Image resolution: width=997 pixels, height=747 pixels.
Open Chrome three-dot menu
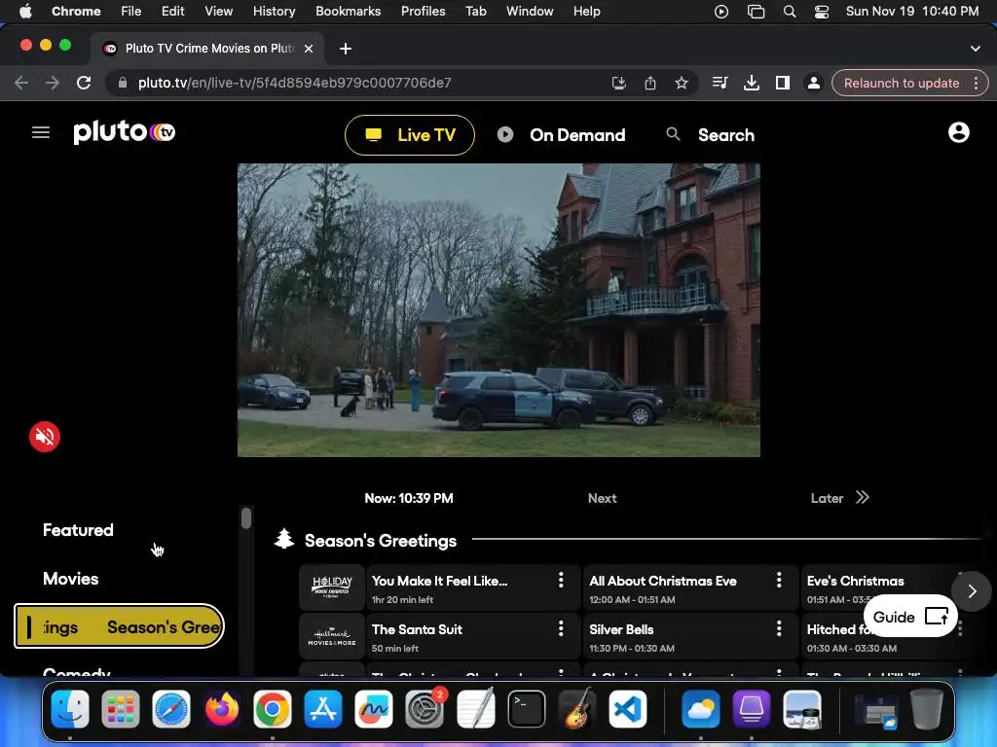976,83
